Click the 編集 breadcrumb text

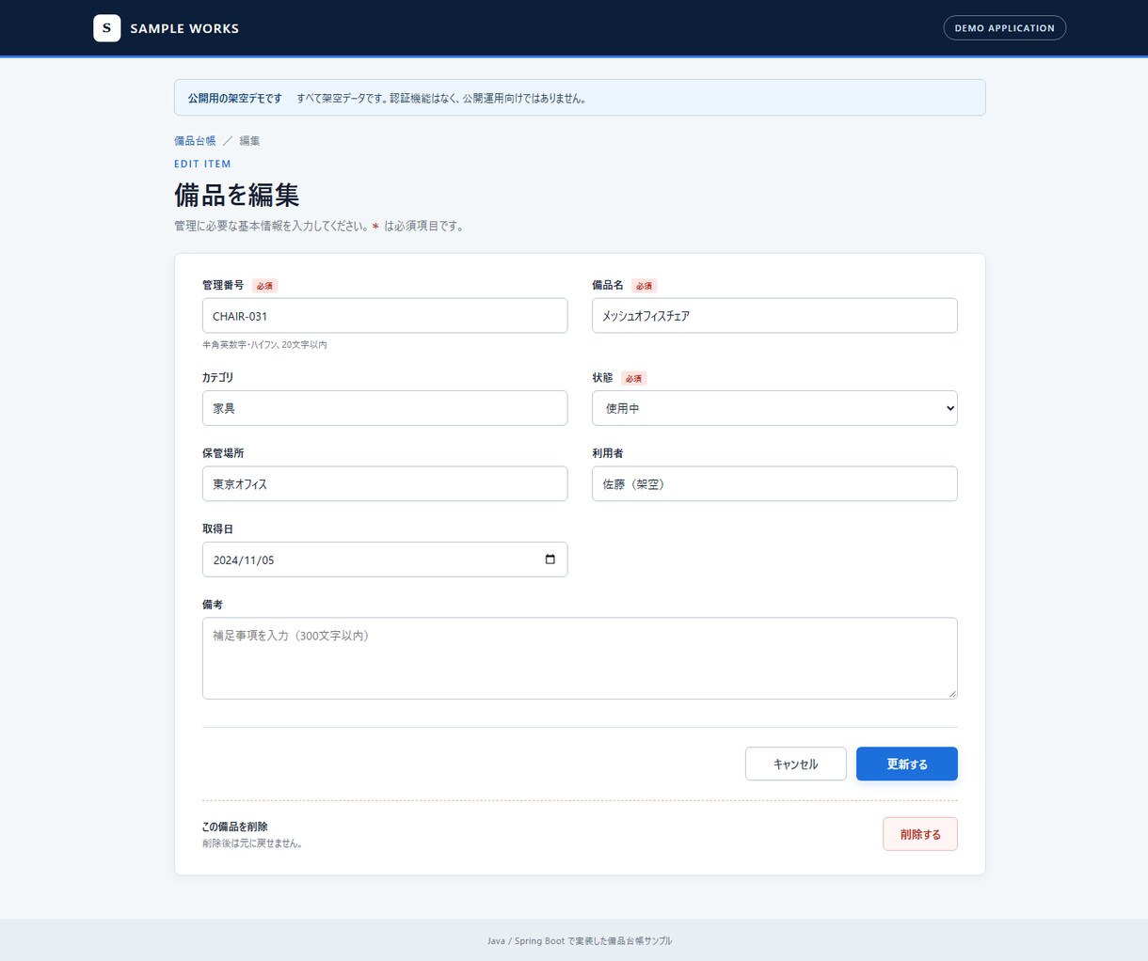pyautogui.click(x=249, y=141)
